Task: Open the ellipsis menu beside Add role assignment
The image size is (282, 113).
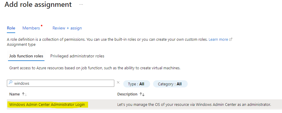Action: [81, 4]
